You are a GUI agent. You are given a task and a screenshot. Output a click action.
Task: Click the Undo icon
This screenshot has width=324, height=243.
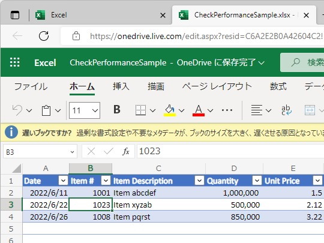[17, 110]
